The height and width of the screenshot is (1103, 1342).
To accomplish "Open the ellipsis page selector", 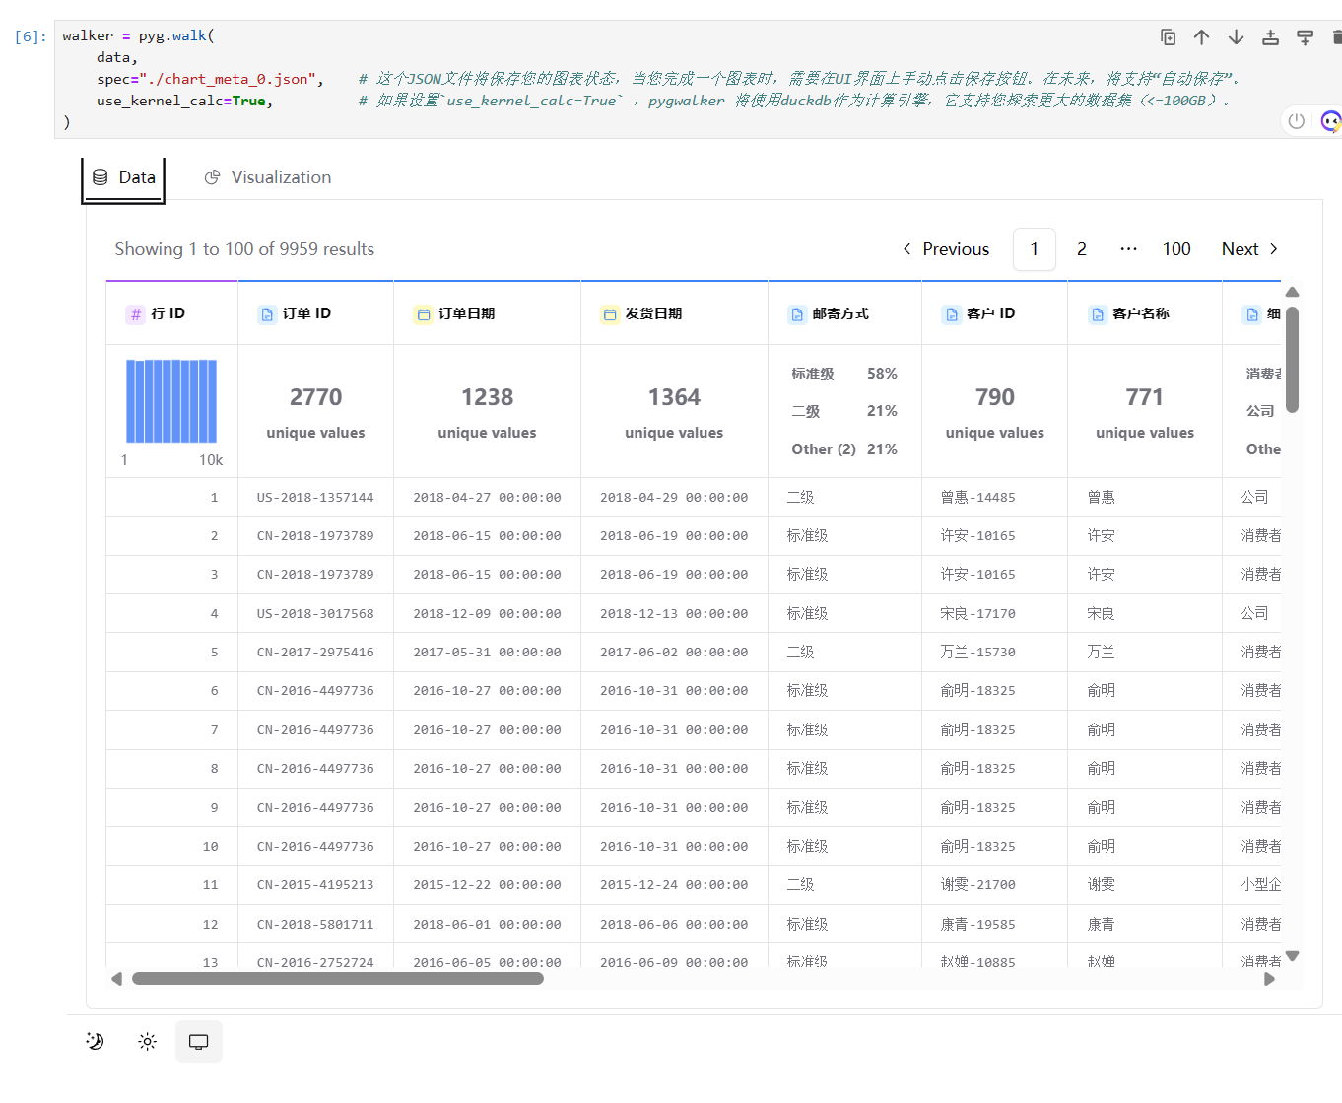I will coord(1128,249).
